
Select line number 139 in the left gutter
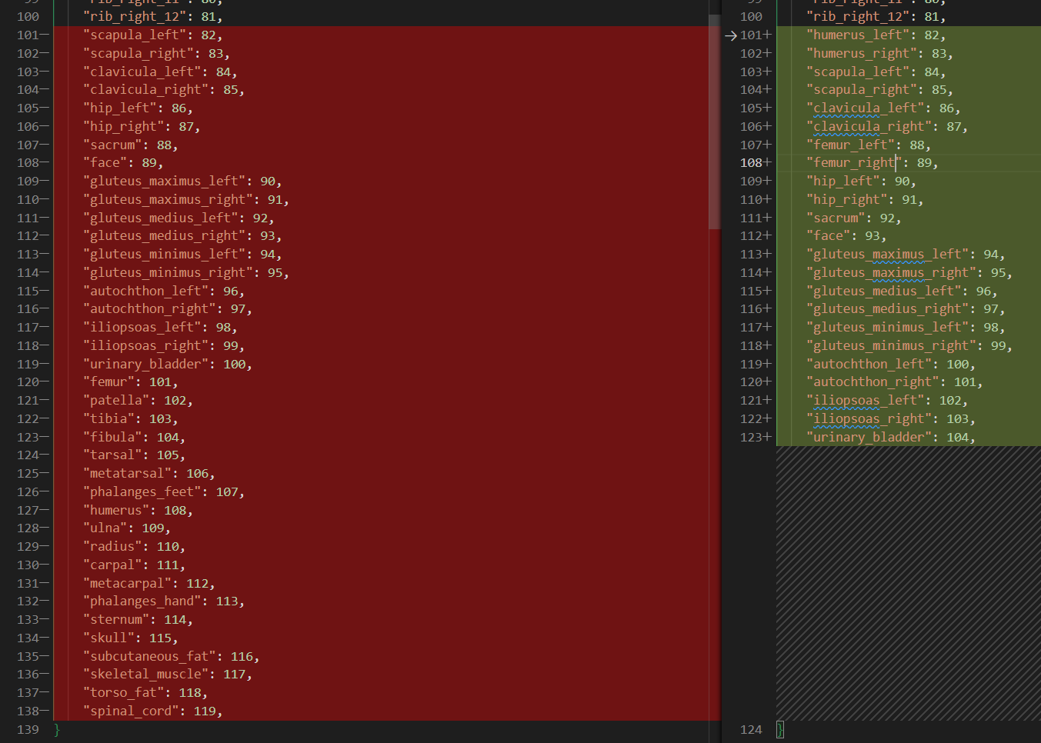coord(27,729)
